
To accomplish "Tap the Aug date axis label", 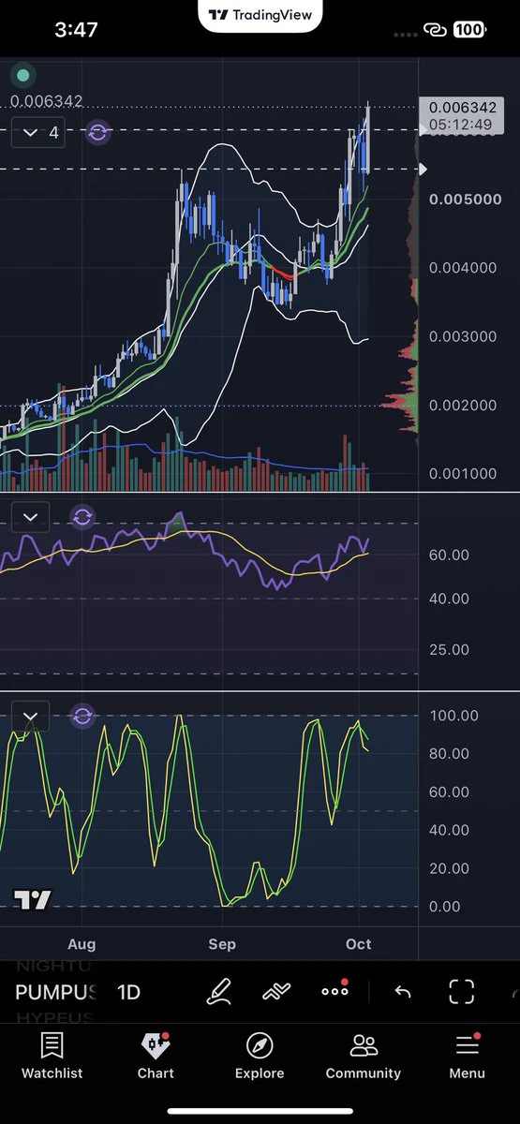I will click(82, 943).
